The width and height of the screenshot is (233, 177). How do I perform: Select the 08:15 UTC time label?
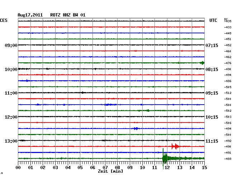click(212, 70)
